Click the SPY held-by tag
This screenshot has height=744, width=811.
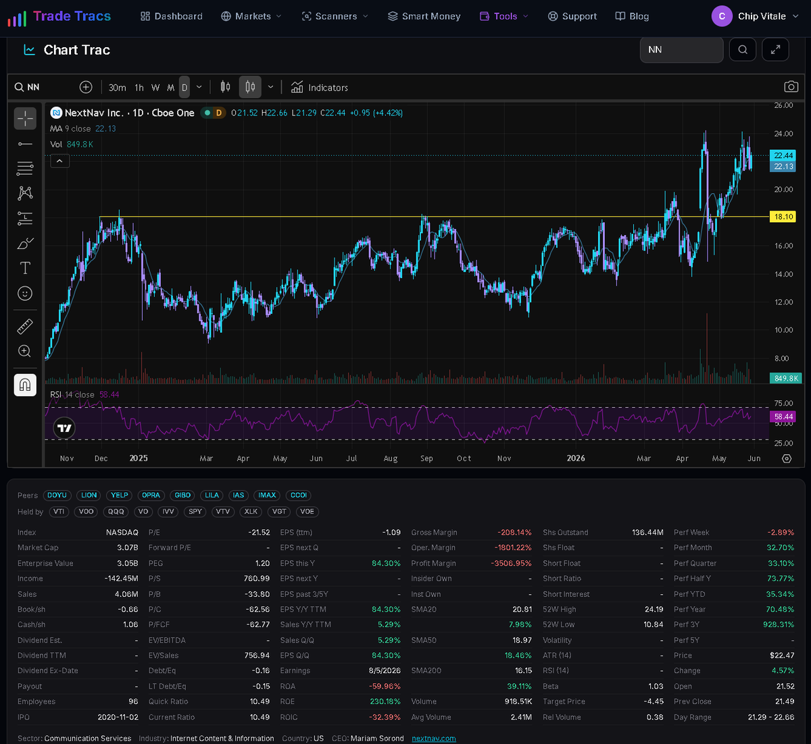point(195,511)
